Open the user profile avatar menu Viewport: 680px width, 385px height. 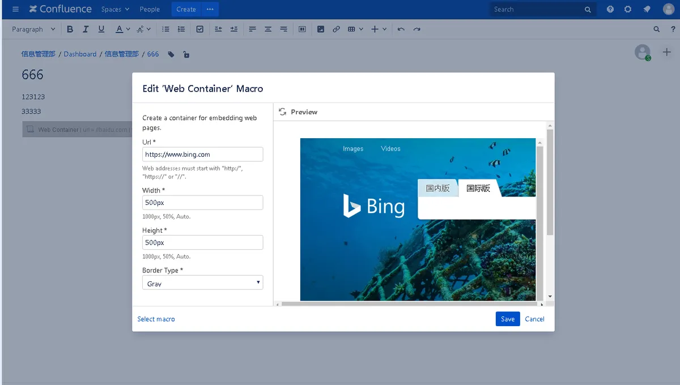pos(669,9)
